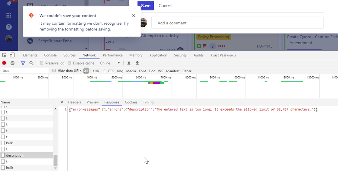The height and width of the screenshot is (171, 338).
Task: Filter requests by XHR
Action: [x=96, y=71]
